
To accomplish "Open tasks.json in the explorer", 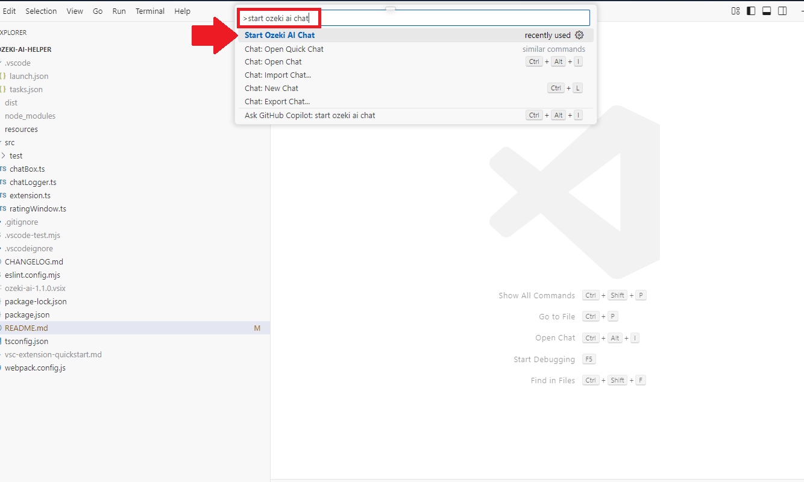I will point(135,89).
